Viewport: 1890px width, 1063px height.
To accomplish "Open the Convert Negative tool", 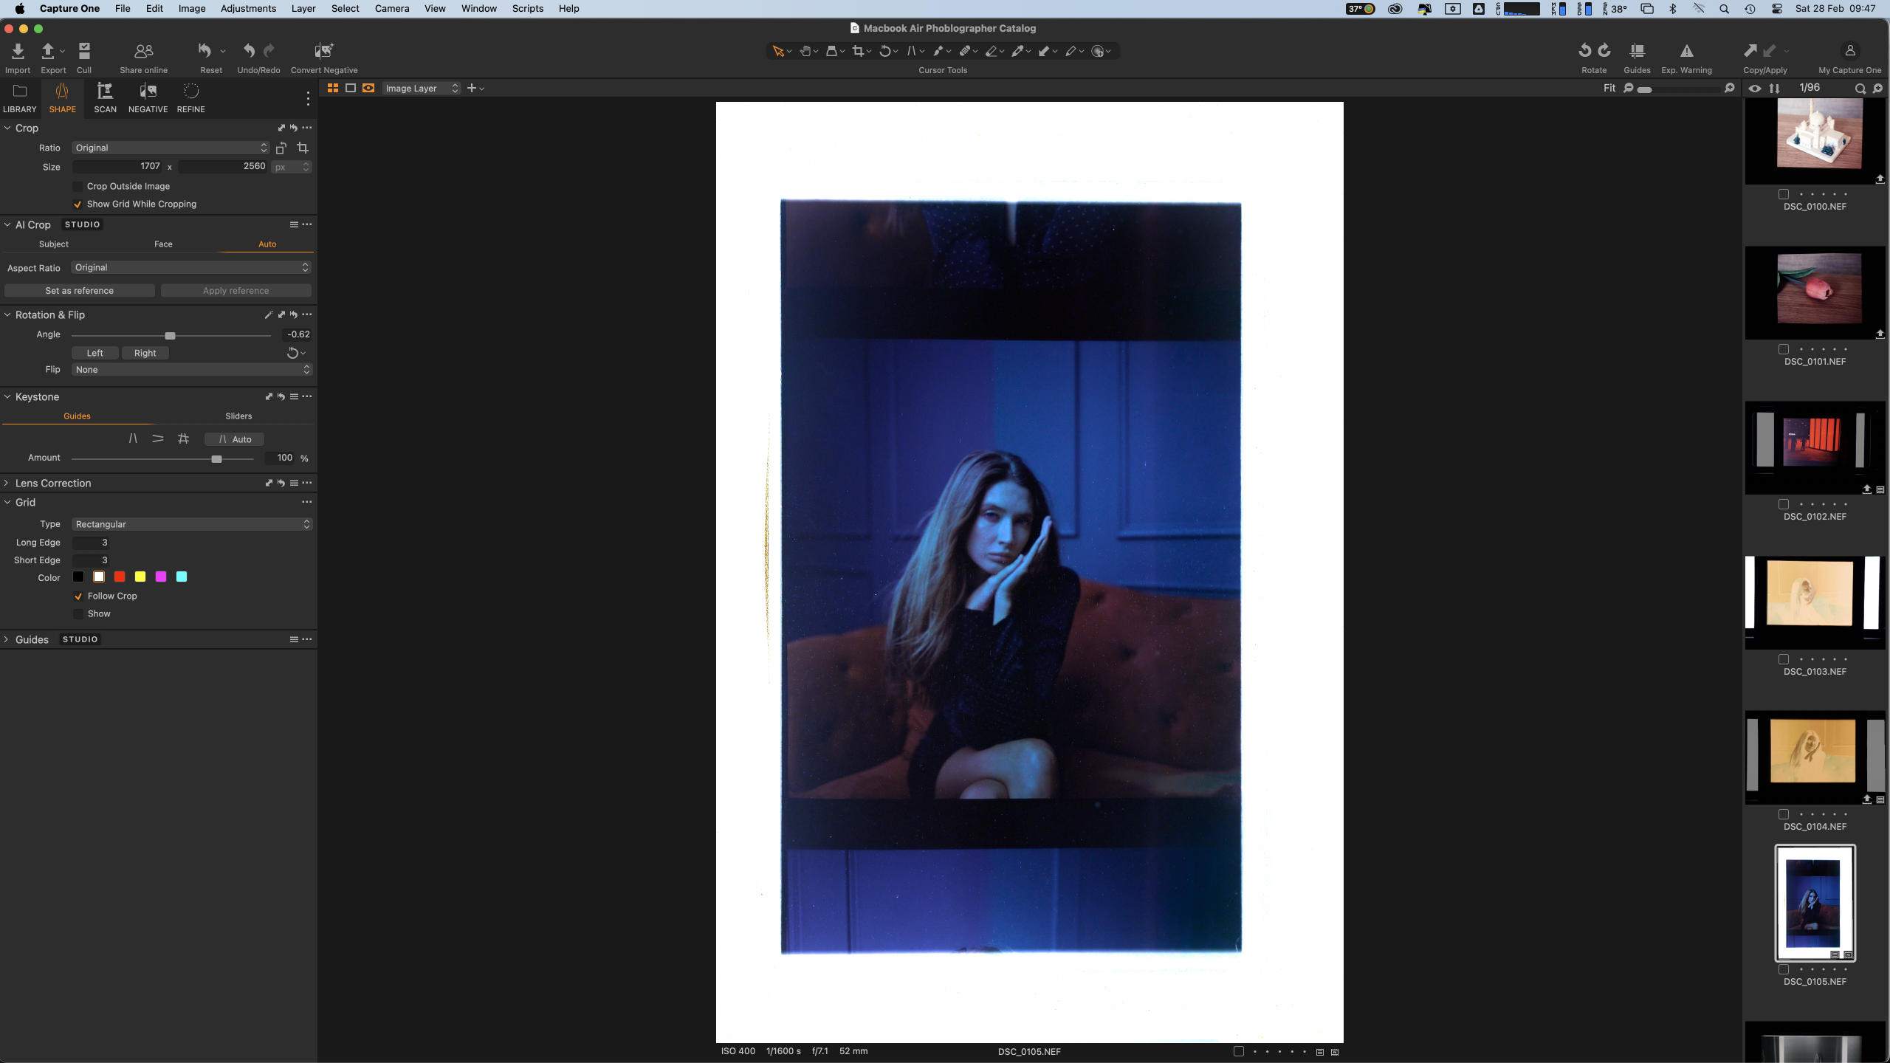I will pyautogui.click(x=323, y=55).
